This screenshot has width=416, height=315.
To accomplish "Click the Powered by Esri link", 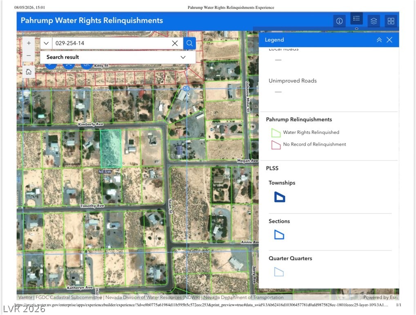I will pyautogui.click(x=380, y=297).
